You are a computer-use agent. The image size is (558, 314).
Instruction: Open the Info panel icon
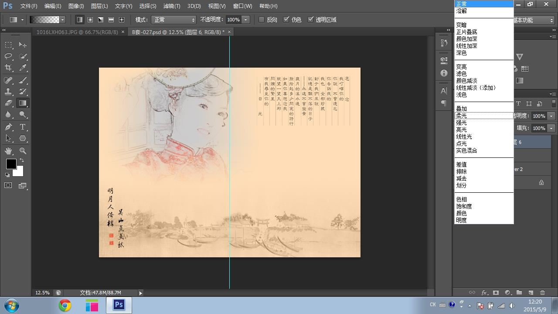444,73
